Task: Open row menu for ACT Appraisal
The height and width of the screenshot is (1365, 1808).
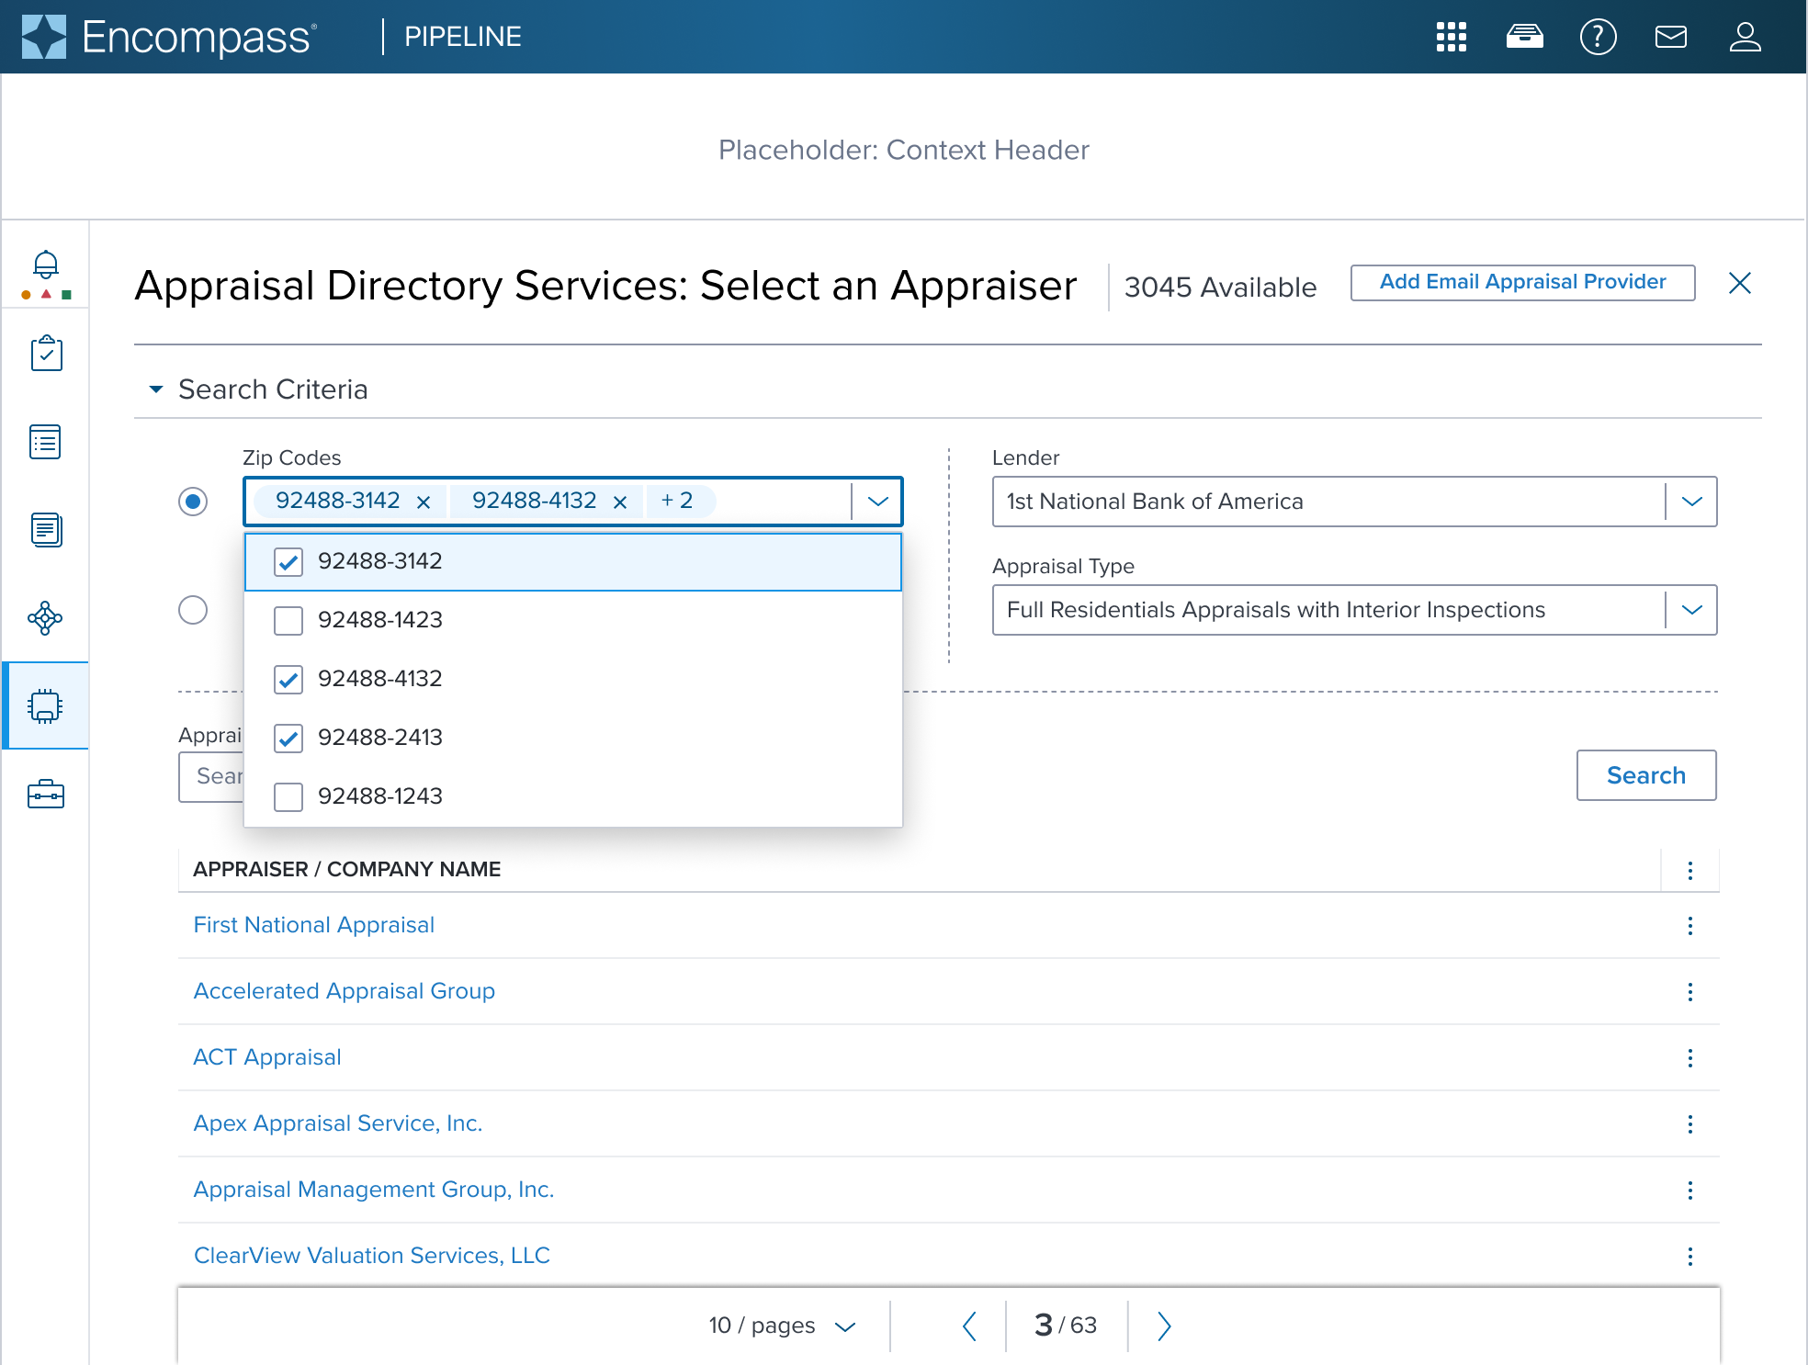Action: (1689, 1058)
